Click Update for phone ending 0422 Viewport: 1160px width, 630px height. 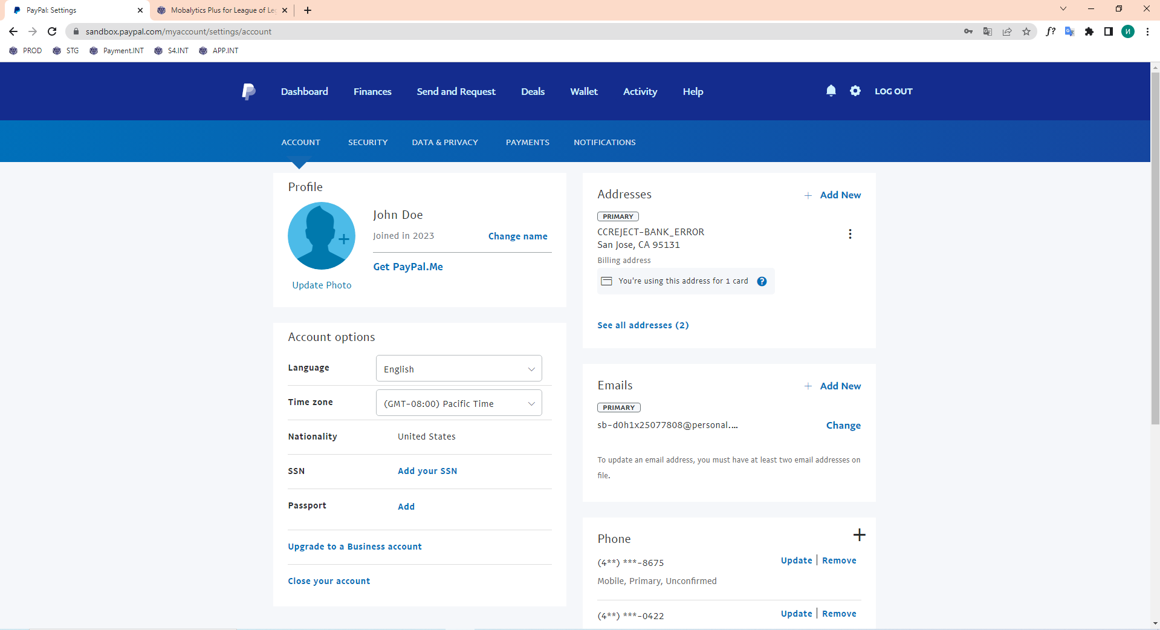coord(796,614)
